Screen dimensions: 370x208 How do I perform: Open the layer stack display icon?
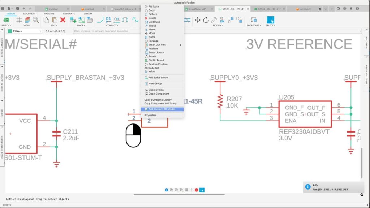coord(28,20)
